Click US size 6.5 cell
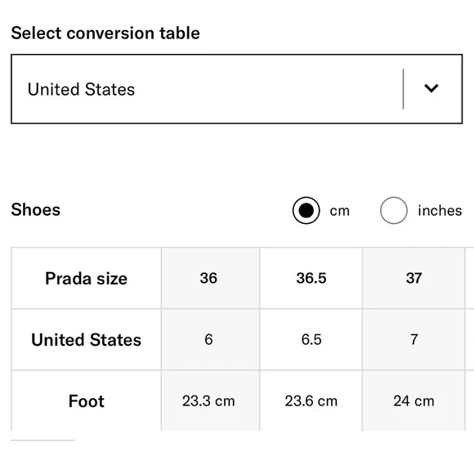The image size is (474, 474). [311, 339]
